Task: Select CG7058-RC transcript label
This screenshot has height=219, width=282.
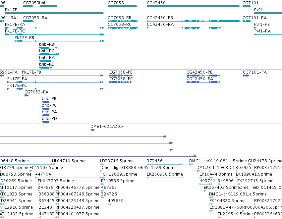Action: (120, 25)
